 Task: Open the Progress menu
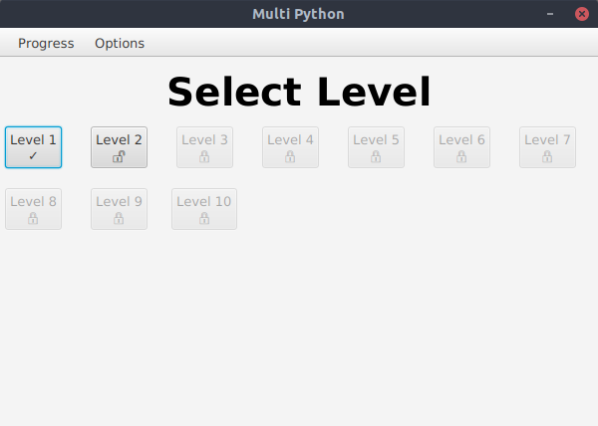pos(46,43)
